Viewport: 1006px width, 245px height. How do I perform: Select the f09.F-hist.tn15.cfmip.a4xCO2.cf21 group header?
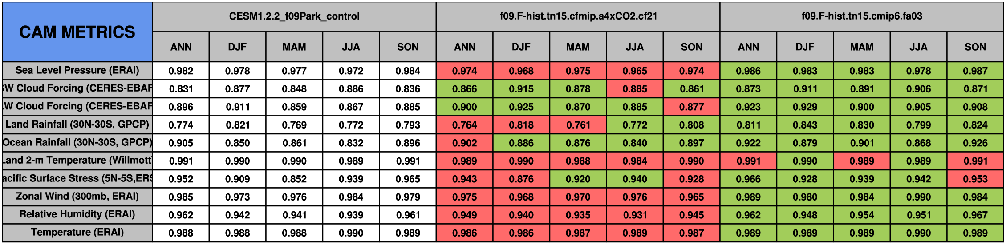[x=578, y=16]
